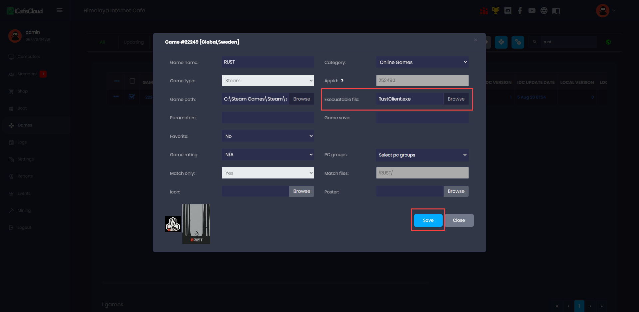Open the Favorite dropdown set to No
This screenshot has height=312, width=639.
pyautogui.click(x=268, y=136)
